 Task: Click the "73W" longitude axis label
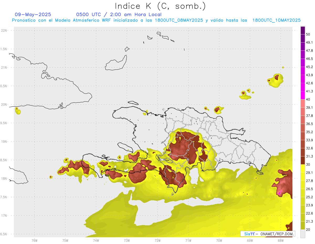point(127,240)
